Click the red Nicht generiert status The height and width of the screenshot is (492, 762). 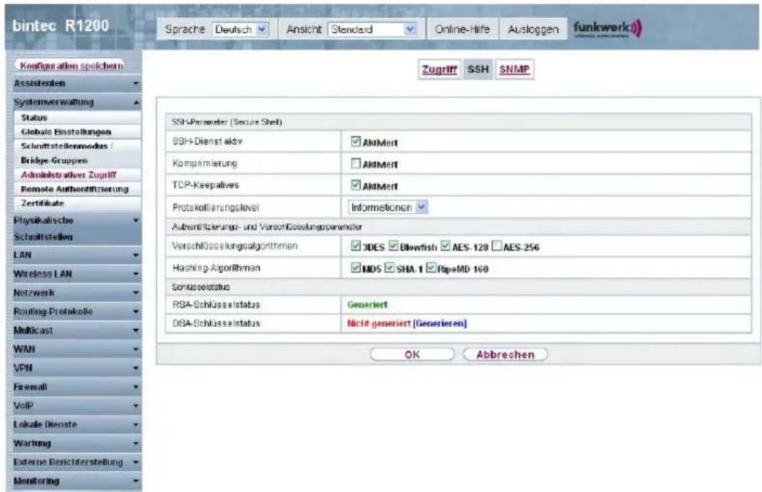click(379, 323)
